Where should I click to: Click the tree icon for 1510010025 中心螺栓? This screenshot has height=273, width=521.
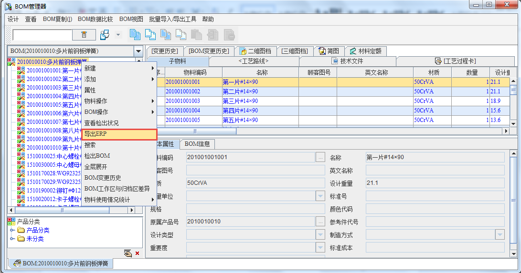(x=21, y=156)
